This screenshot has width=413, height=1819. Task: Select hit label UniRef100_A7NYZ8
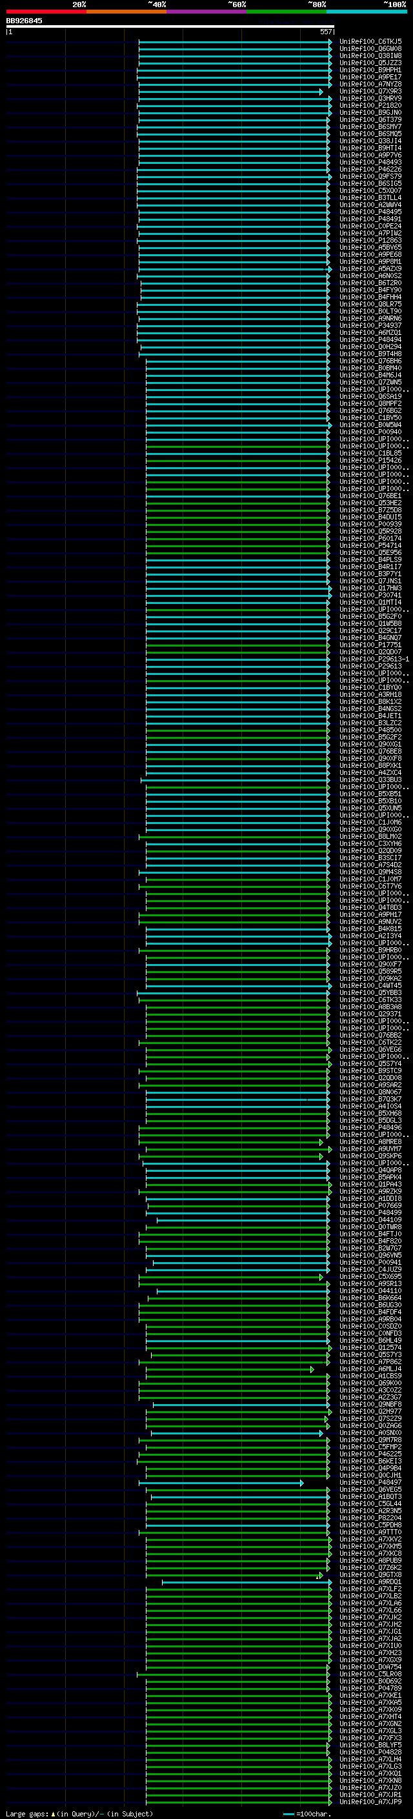tap(370, 84)
